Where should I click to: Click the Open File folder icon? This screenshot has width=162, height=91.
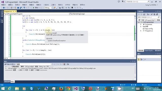(x=15, y=8)
